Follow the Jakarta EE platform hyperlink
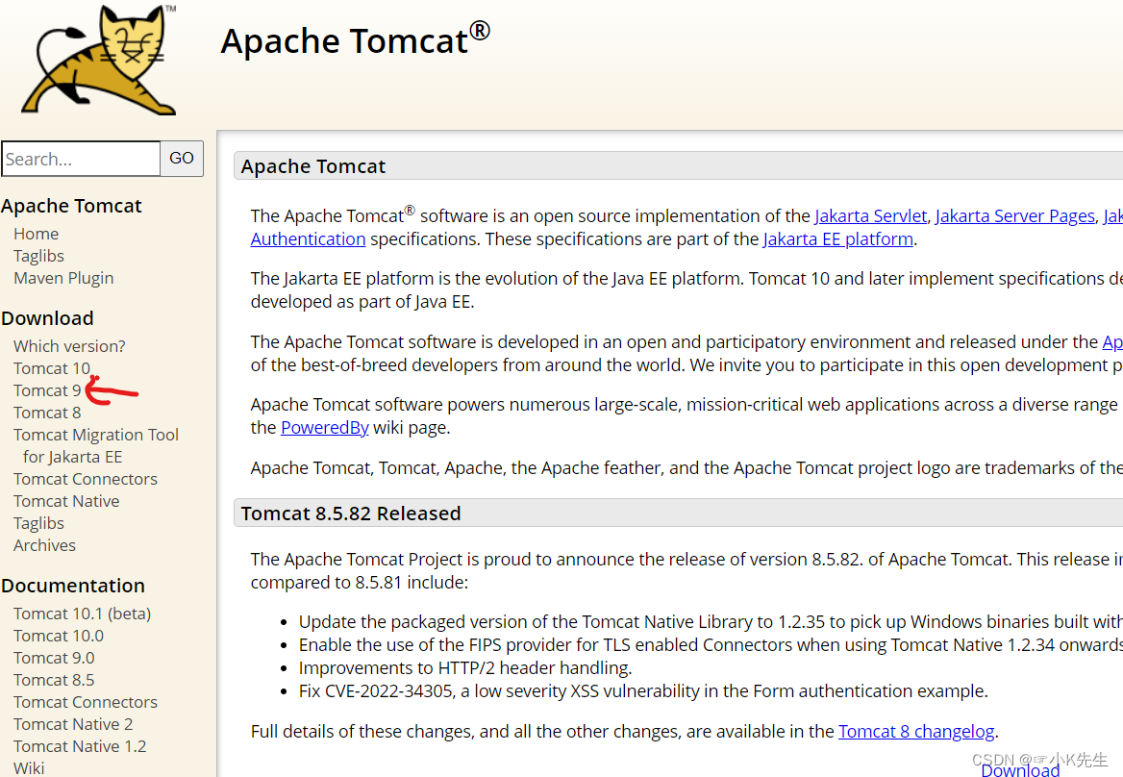 point(838,239)
